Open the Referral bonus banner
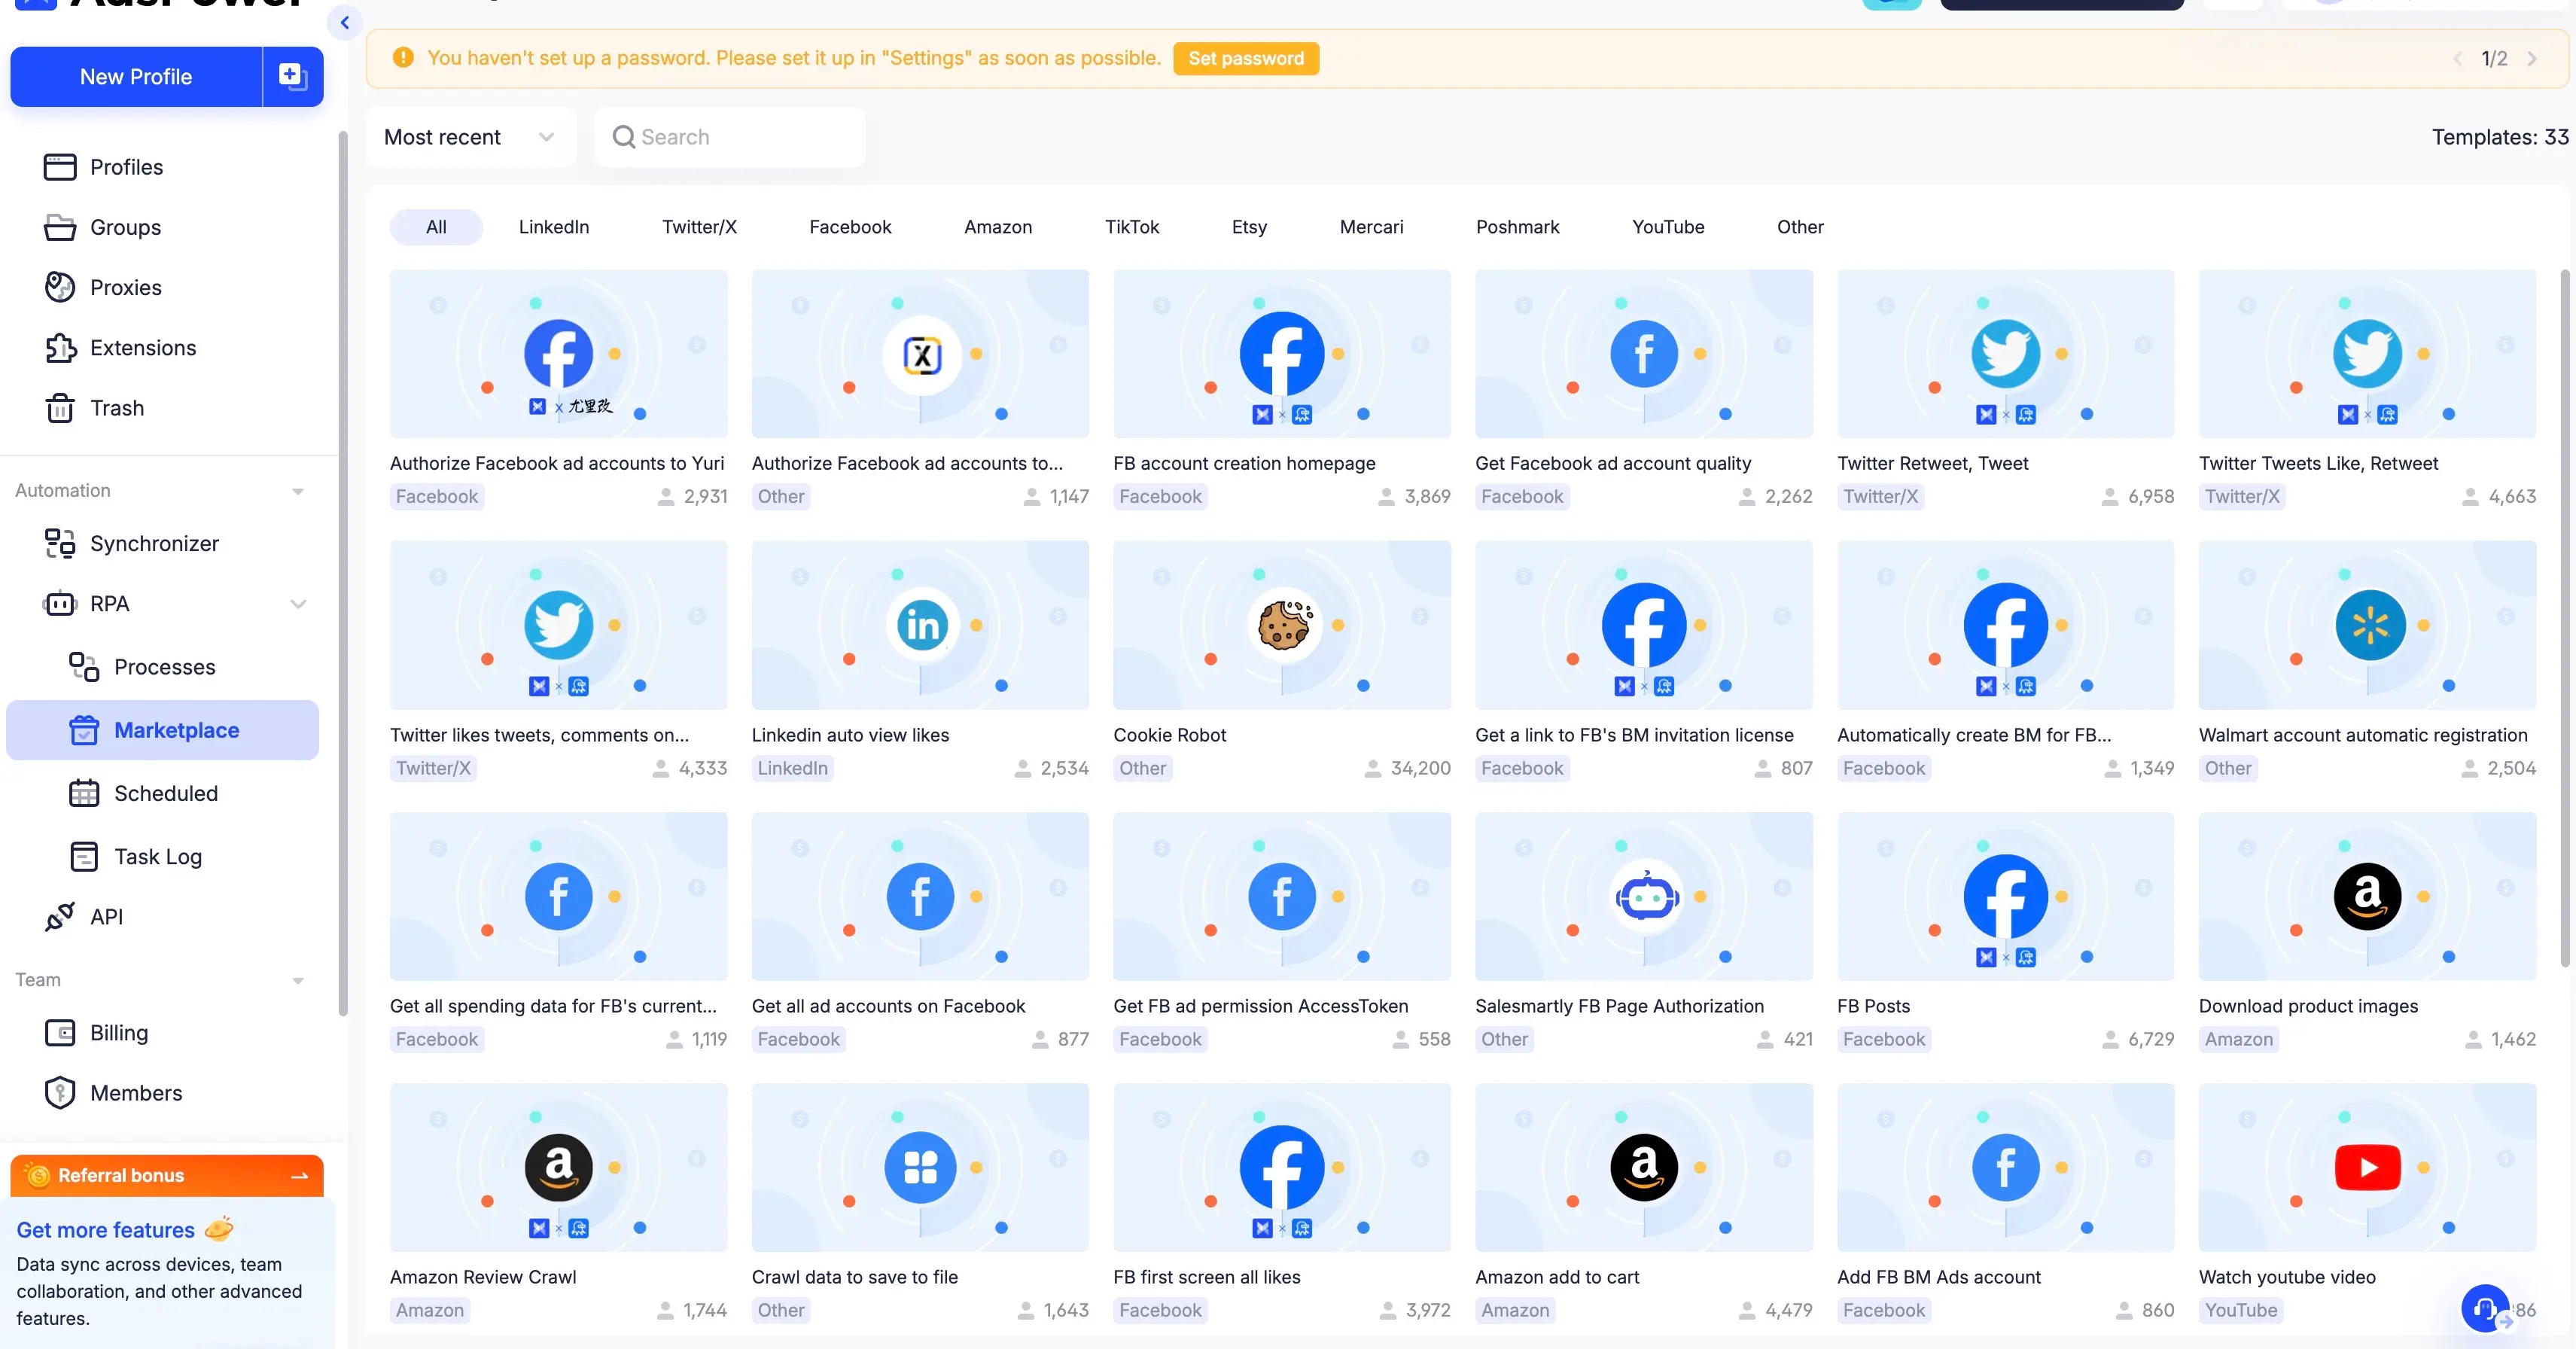The width and height of the screenshot is (2576, 1349). pos(167,1175)
